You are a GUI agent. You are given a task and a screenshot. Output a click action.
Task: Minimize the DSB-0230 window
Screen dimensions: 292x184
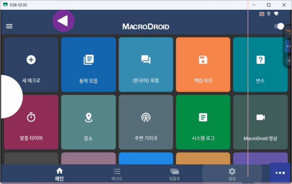click(254, 5)
